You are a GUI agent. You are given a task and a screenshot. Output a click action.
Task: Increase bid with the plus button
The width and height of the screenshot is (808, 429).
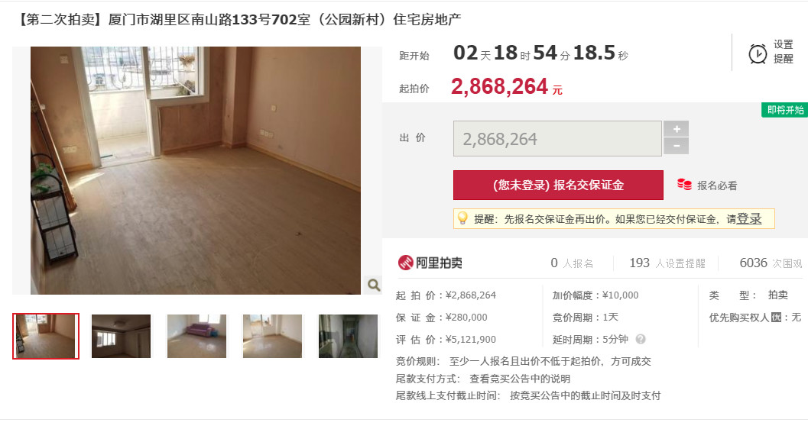(676, 129)
